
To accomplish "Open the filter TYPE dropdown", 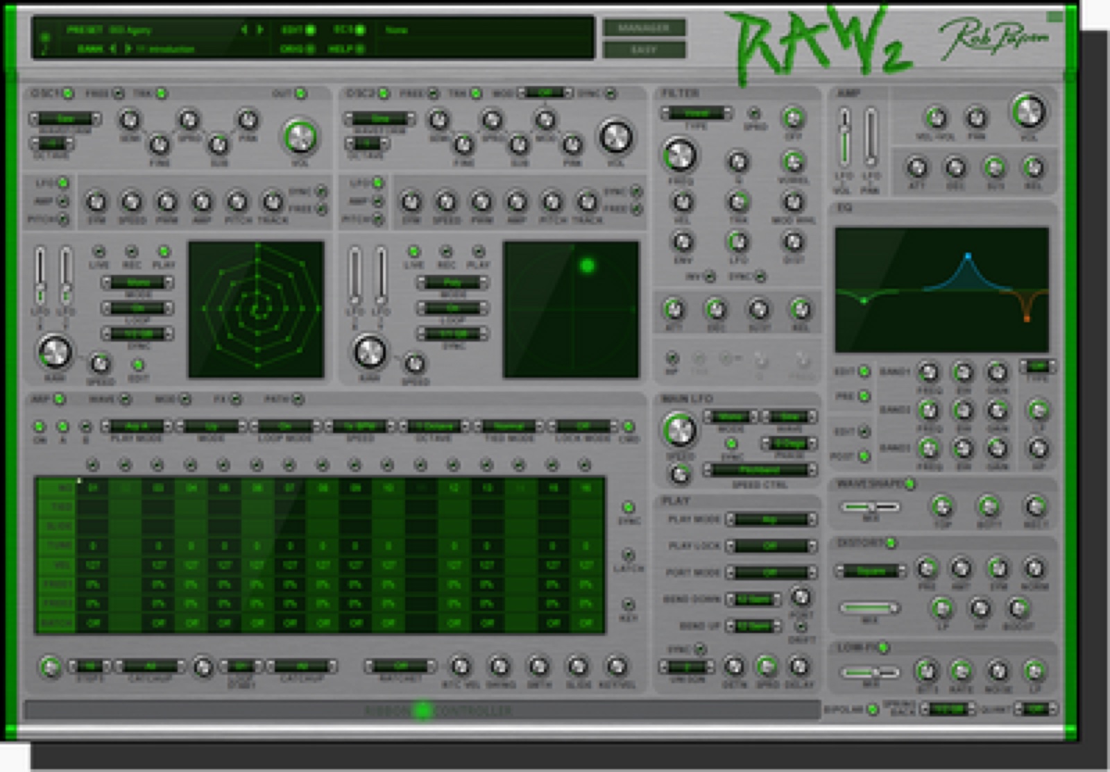I will pyautogui.click(x=697, y=113).
